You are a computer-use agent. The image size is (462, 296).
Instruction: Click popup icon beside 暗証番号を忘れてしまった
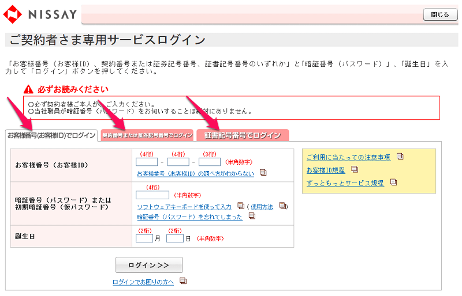coord(252,216)
